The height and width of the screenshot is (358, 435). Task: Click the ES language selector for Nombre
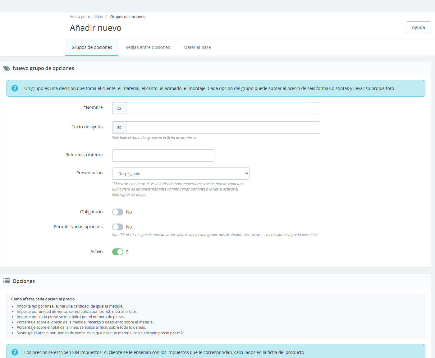tap(119, 108)
